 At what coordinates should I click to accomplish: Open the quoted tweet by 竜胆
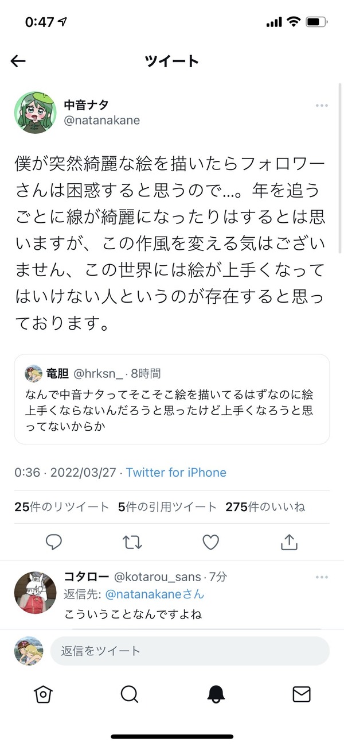pos(172,399)
